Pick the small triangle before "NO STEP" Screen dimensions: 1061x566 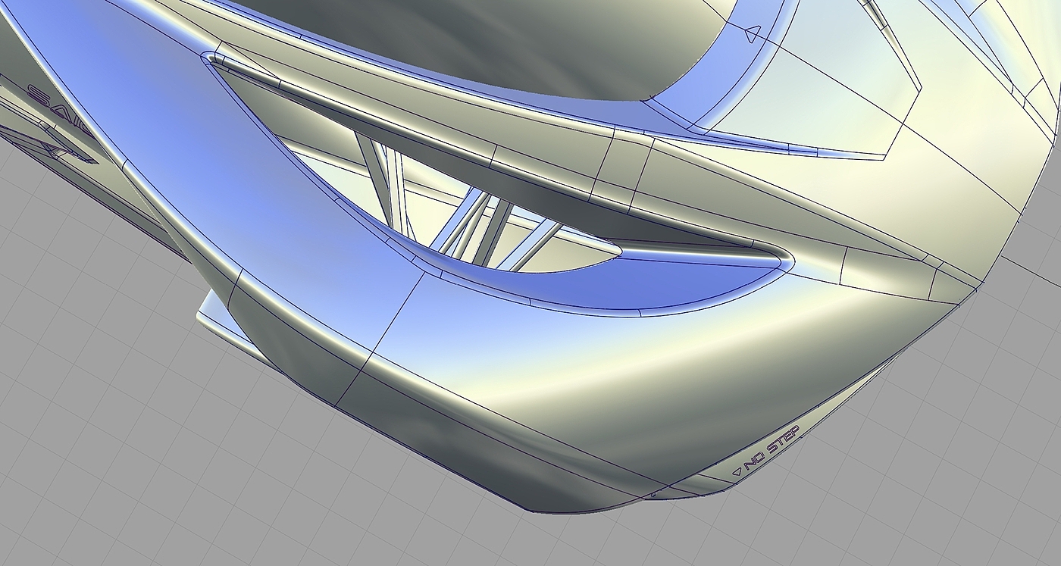pyautogui.click(x=737, y=471)
